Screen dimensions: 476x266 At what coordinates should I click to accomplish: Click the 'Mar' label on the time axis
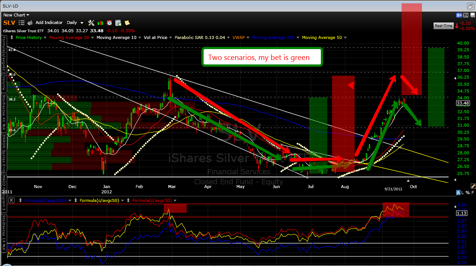[x=172, y=186]
